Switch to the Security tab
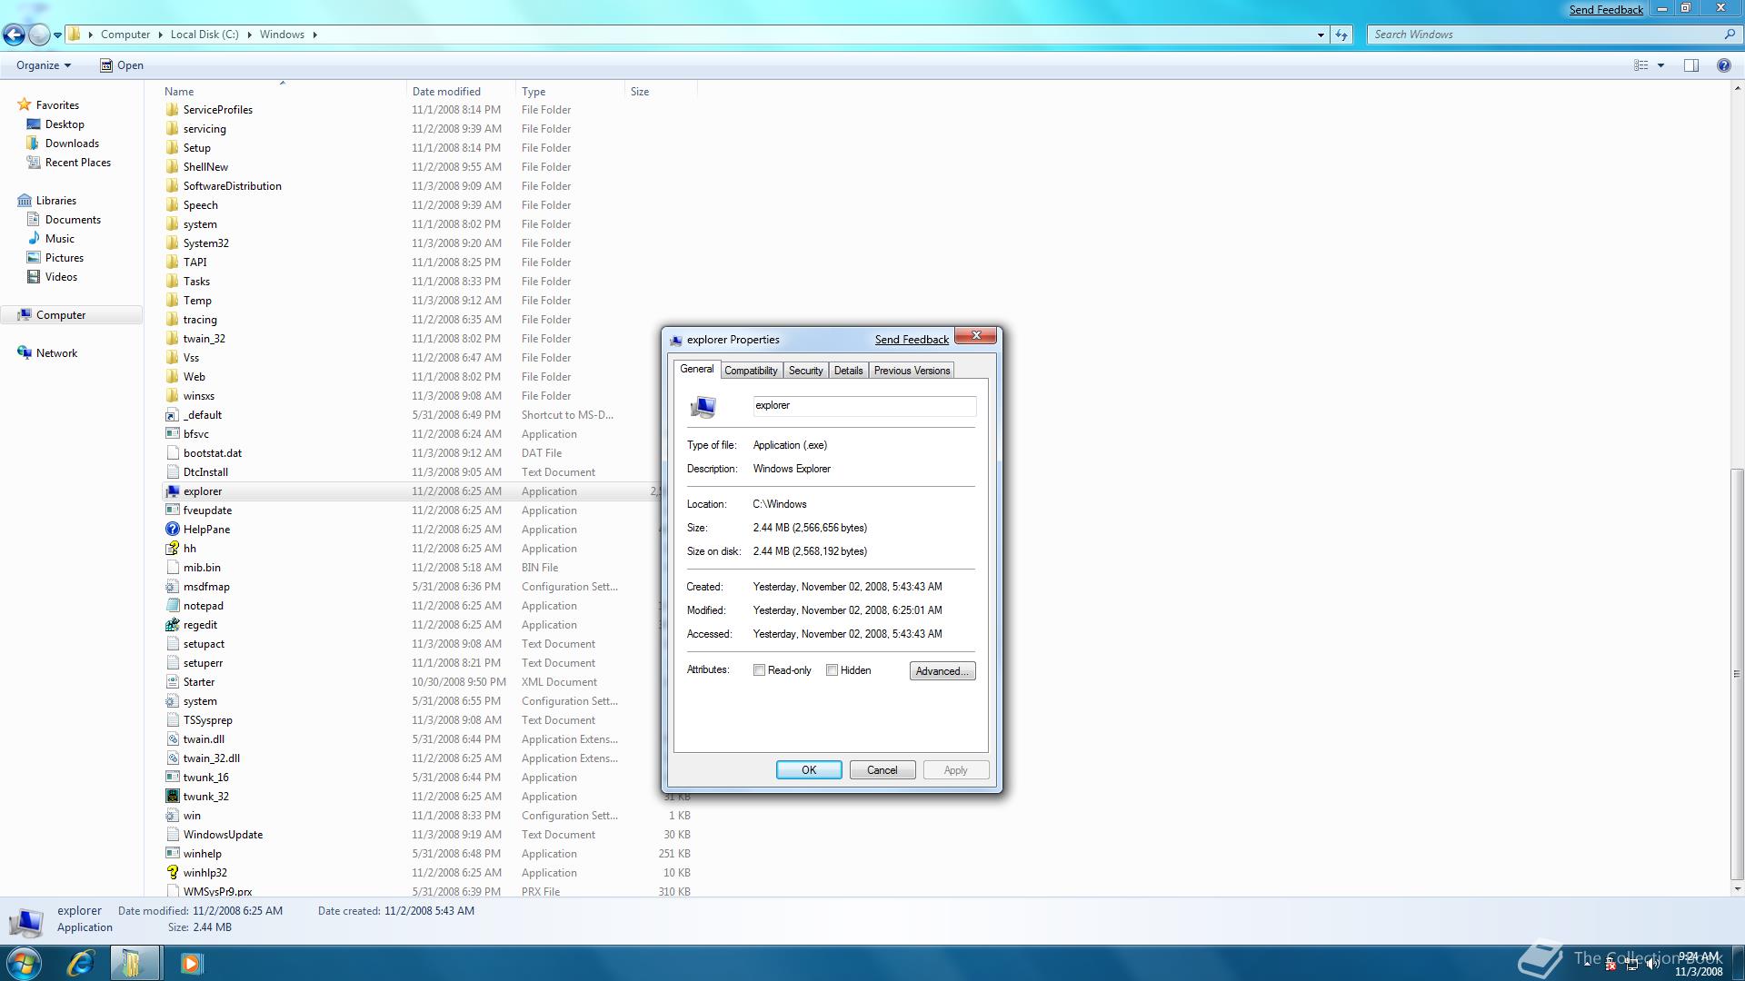 tap(805, 371)
